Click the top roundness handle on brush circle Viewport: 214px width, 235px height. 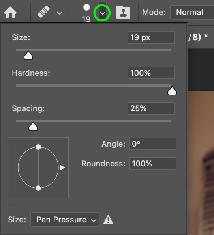(x=38, y=147)
